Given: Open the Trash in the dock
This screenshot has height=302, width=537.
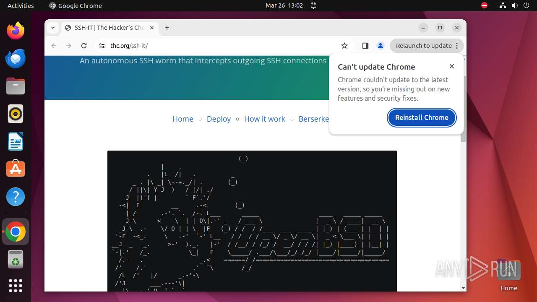Looking at the screenshot, I should [16, 259].
